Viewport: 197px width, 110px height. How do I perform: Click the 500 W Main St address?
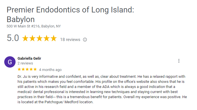coord(34,26)
